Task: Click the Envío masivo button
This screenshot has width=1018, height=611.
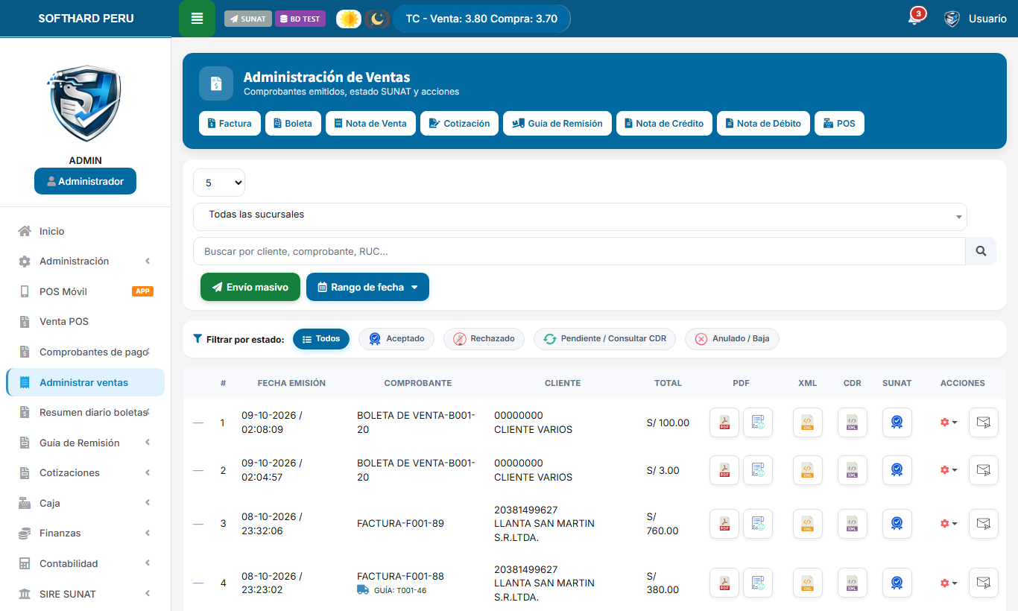Action: pyautogui.click(x=250, y=287)
